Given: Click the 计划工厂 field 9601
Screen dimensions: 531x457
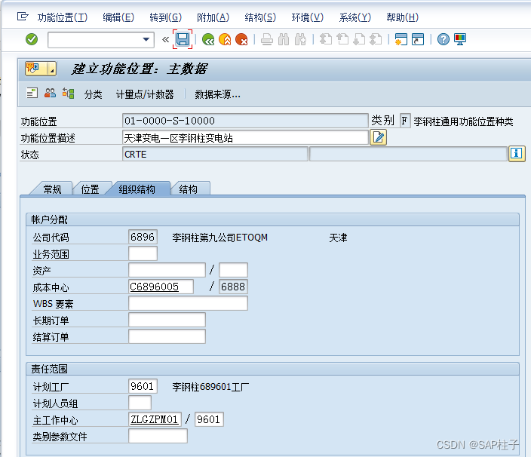Looking at the screenshot, I should coord(143,386).
